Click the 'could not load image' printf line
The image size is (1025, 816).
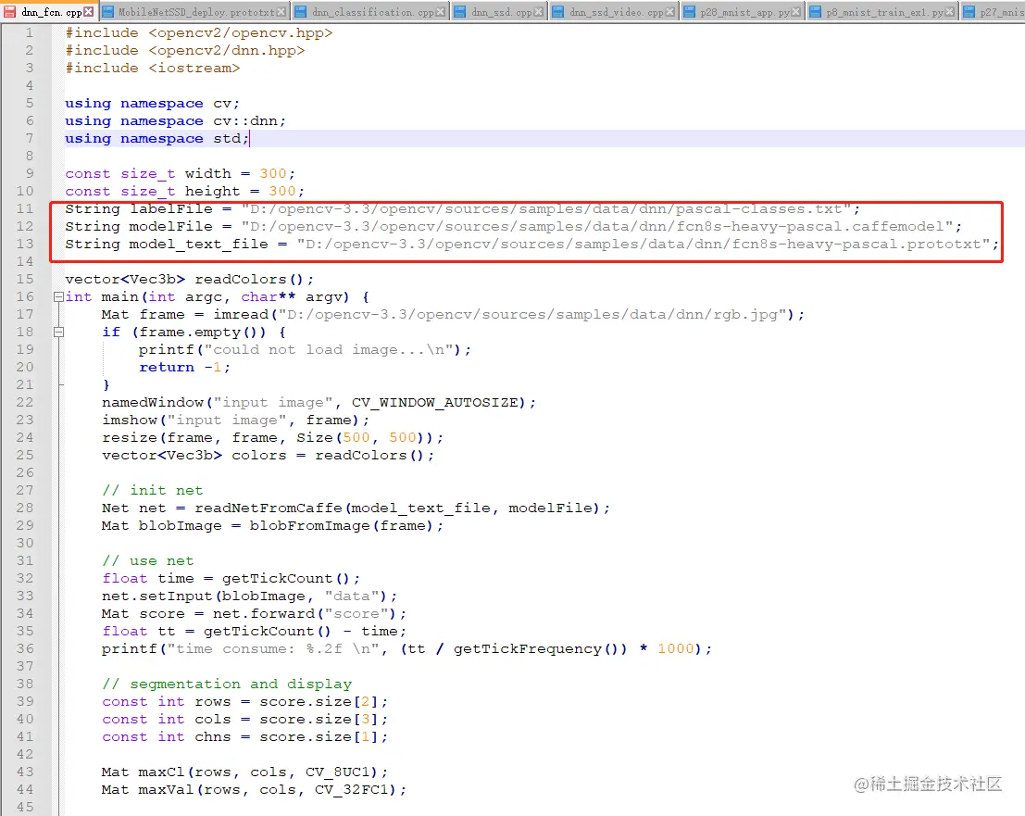pyautogui.click(x=305, y=350)
